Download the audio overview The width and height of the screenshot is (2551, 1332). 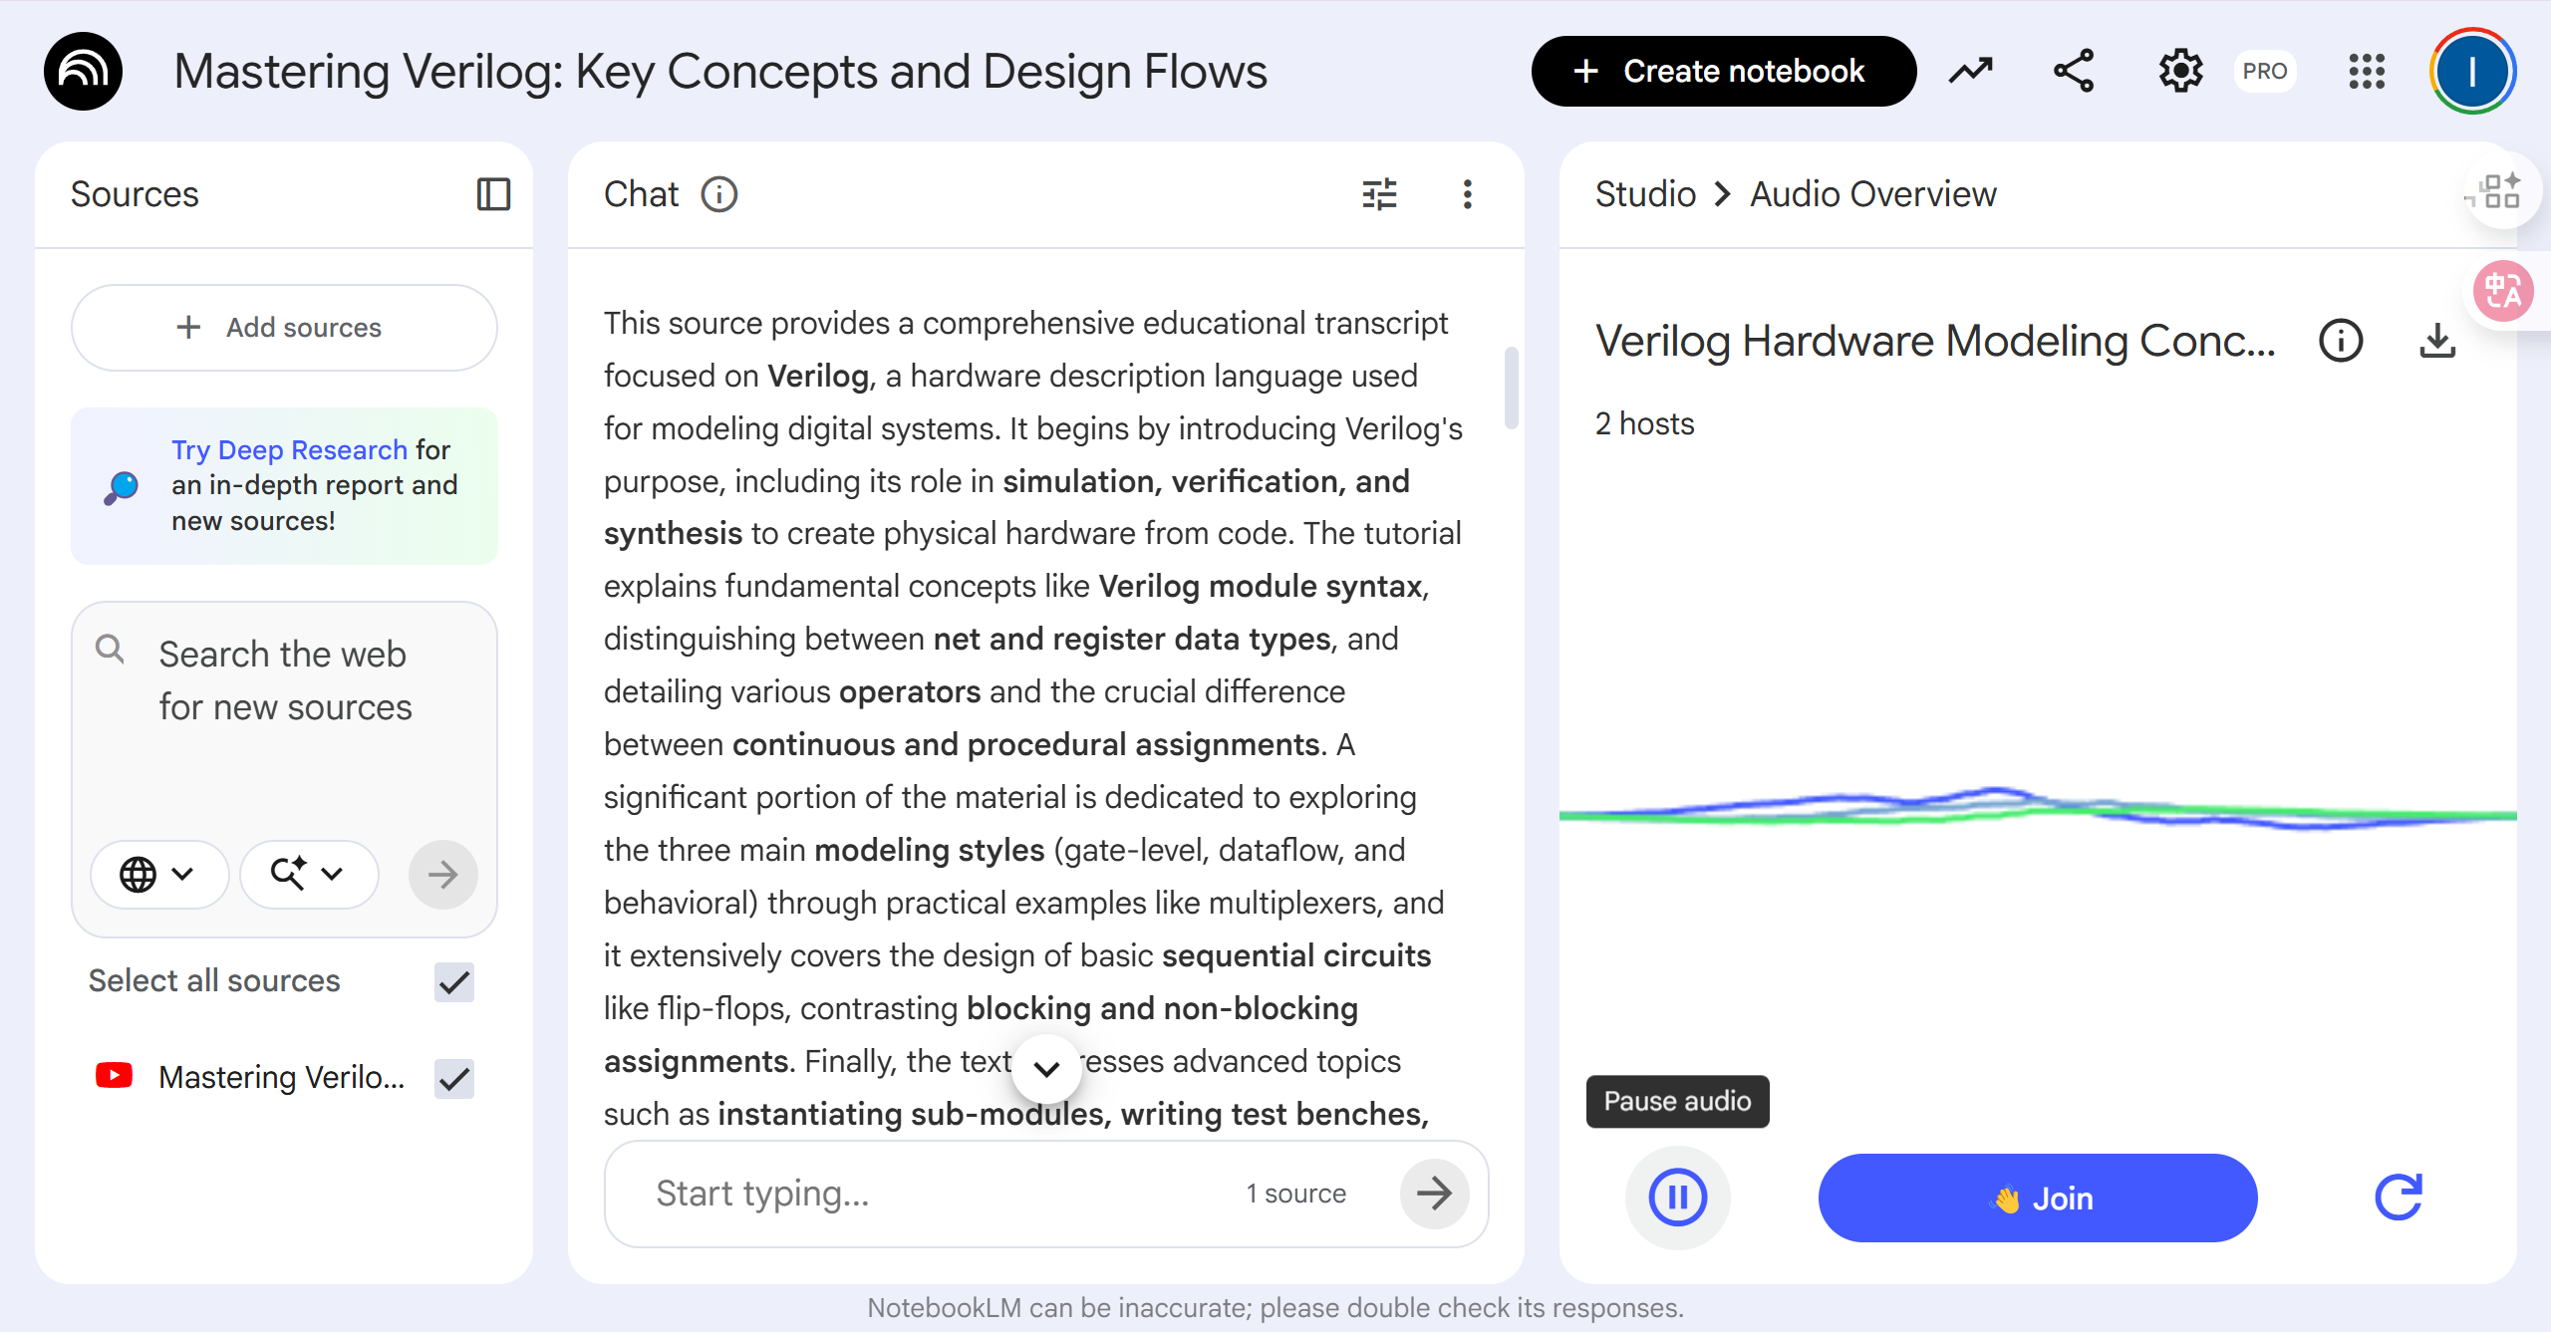point(2436,341)
